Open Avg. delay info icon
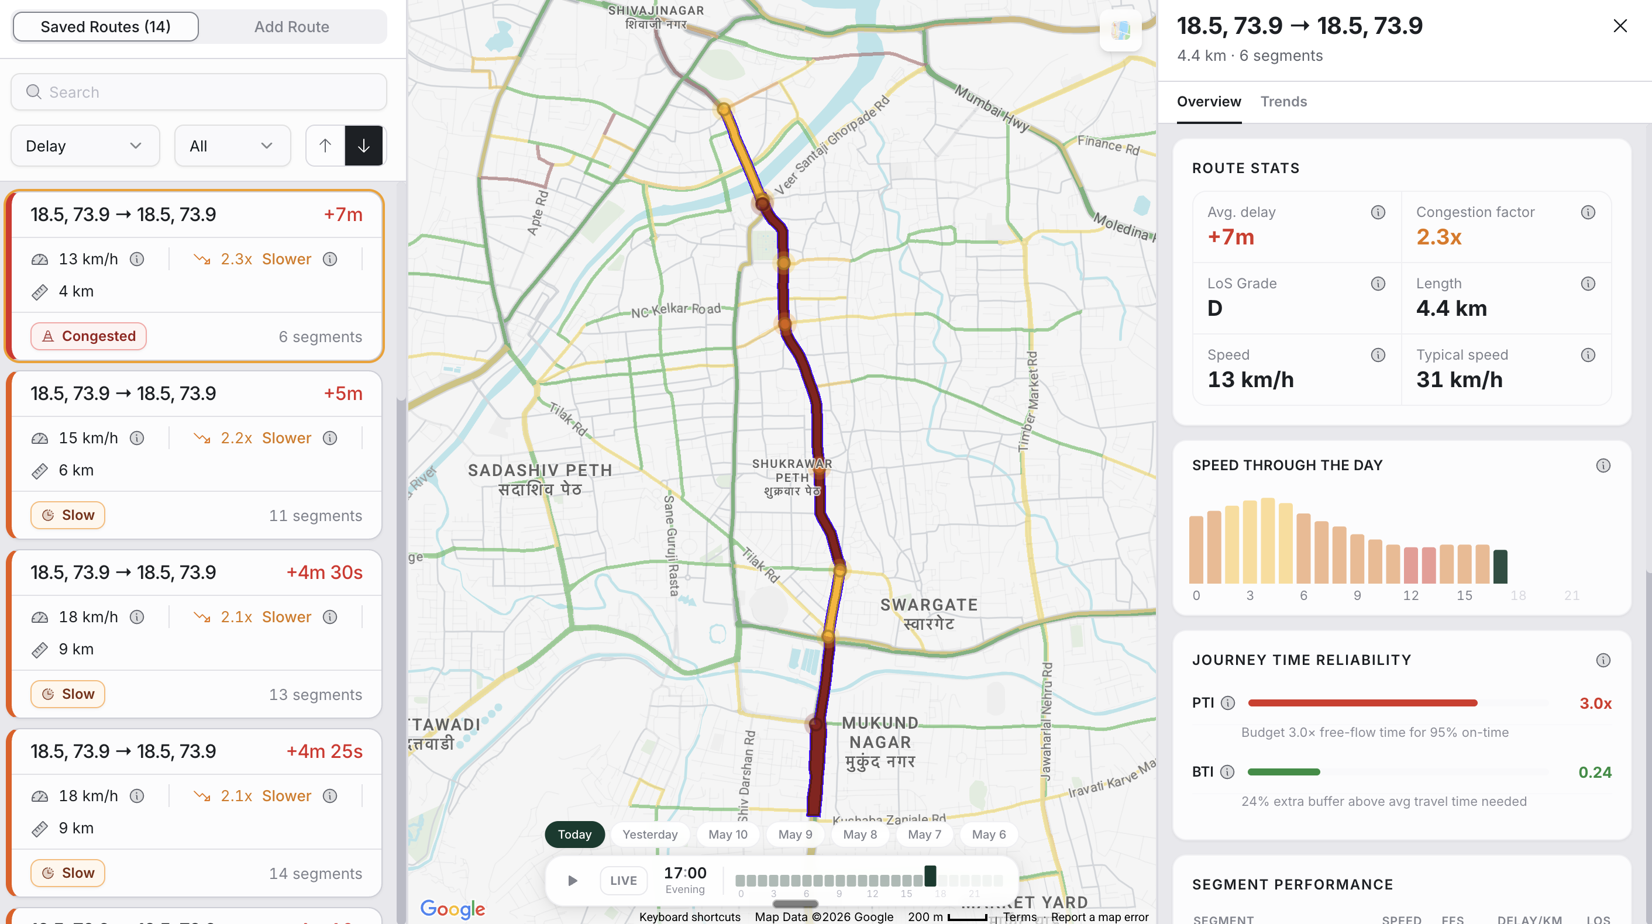 1378,212
